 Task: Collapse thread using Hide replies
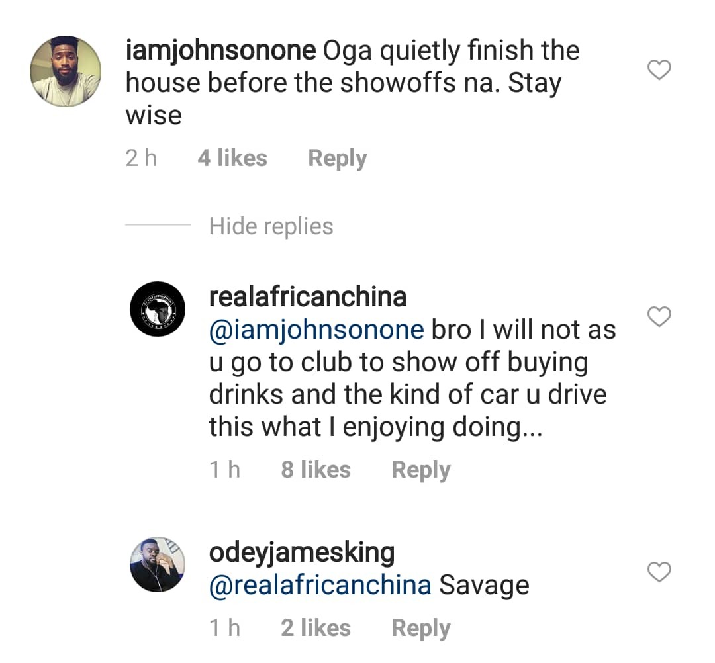(x=271, y=226)
